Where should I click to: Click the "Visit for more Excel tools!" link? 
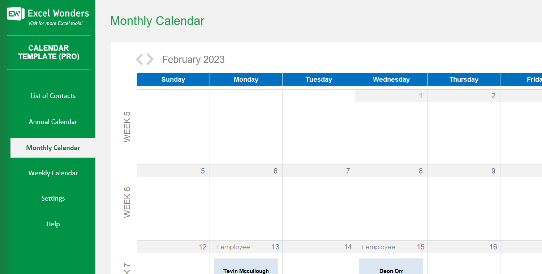[55, 23]
